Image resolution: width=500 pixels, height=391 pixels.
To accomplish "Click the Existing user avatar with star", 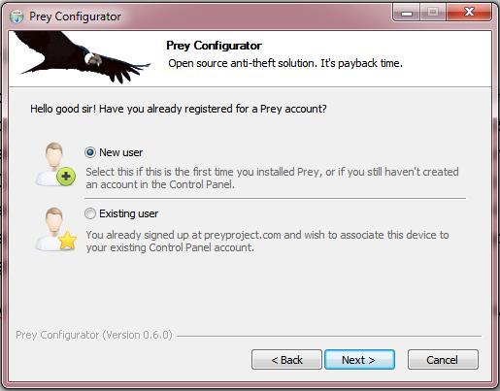I will [55, 229].
